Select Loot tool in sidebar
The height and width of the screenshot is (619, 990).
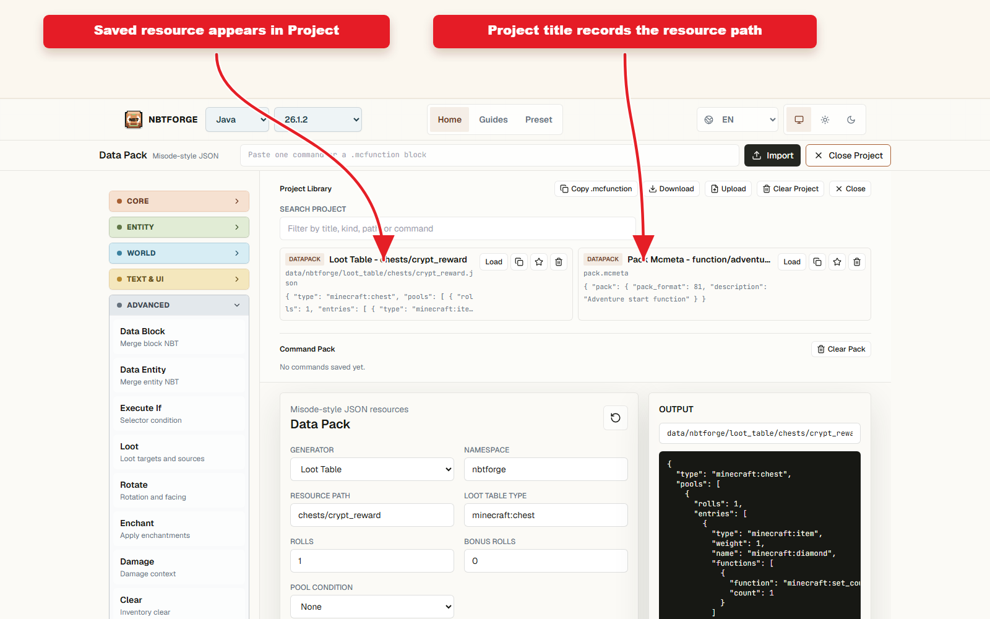pos(179,452)
